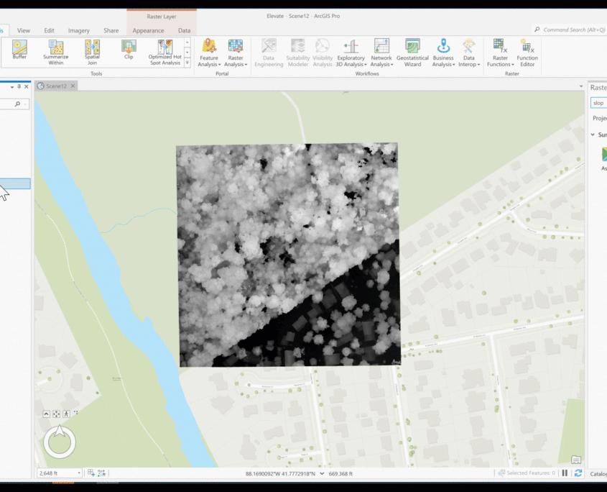This screenshot has height=492, width=607.
Task: Show full control on navigator
Action: [46, 414]
